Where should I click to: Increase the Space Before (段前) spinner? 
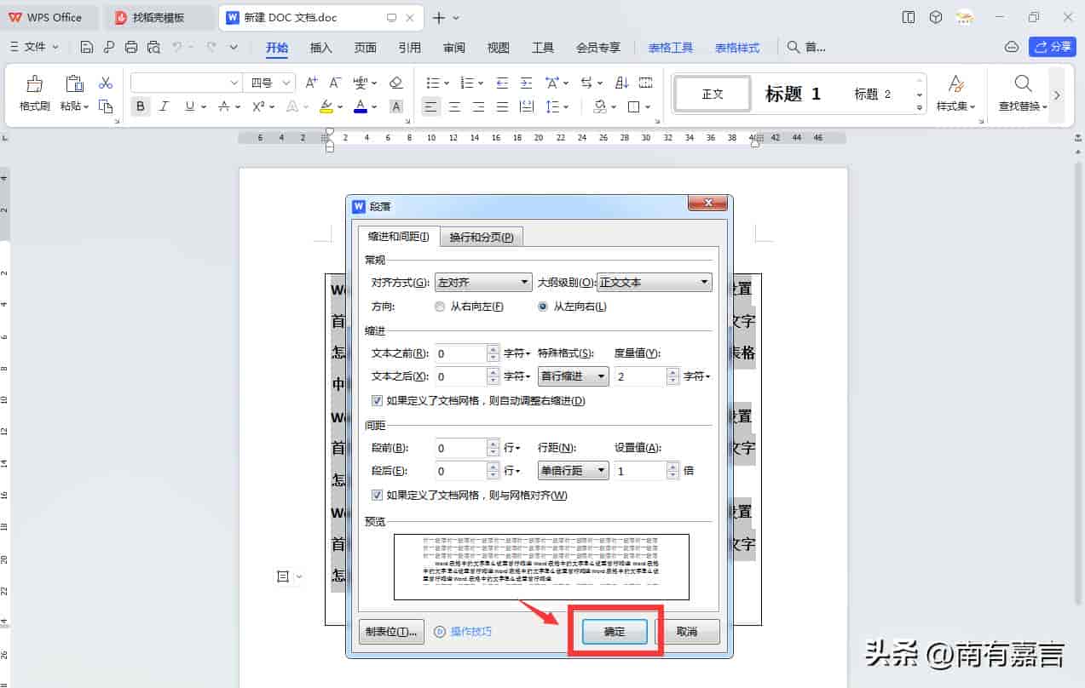(x=493, y=444)
